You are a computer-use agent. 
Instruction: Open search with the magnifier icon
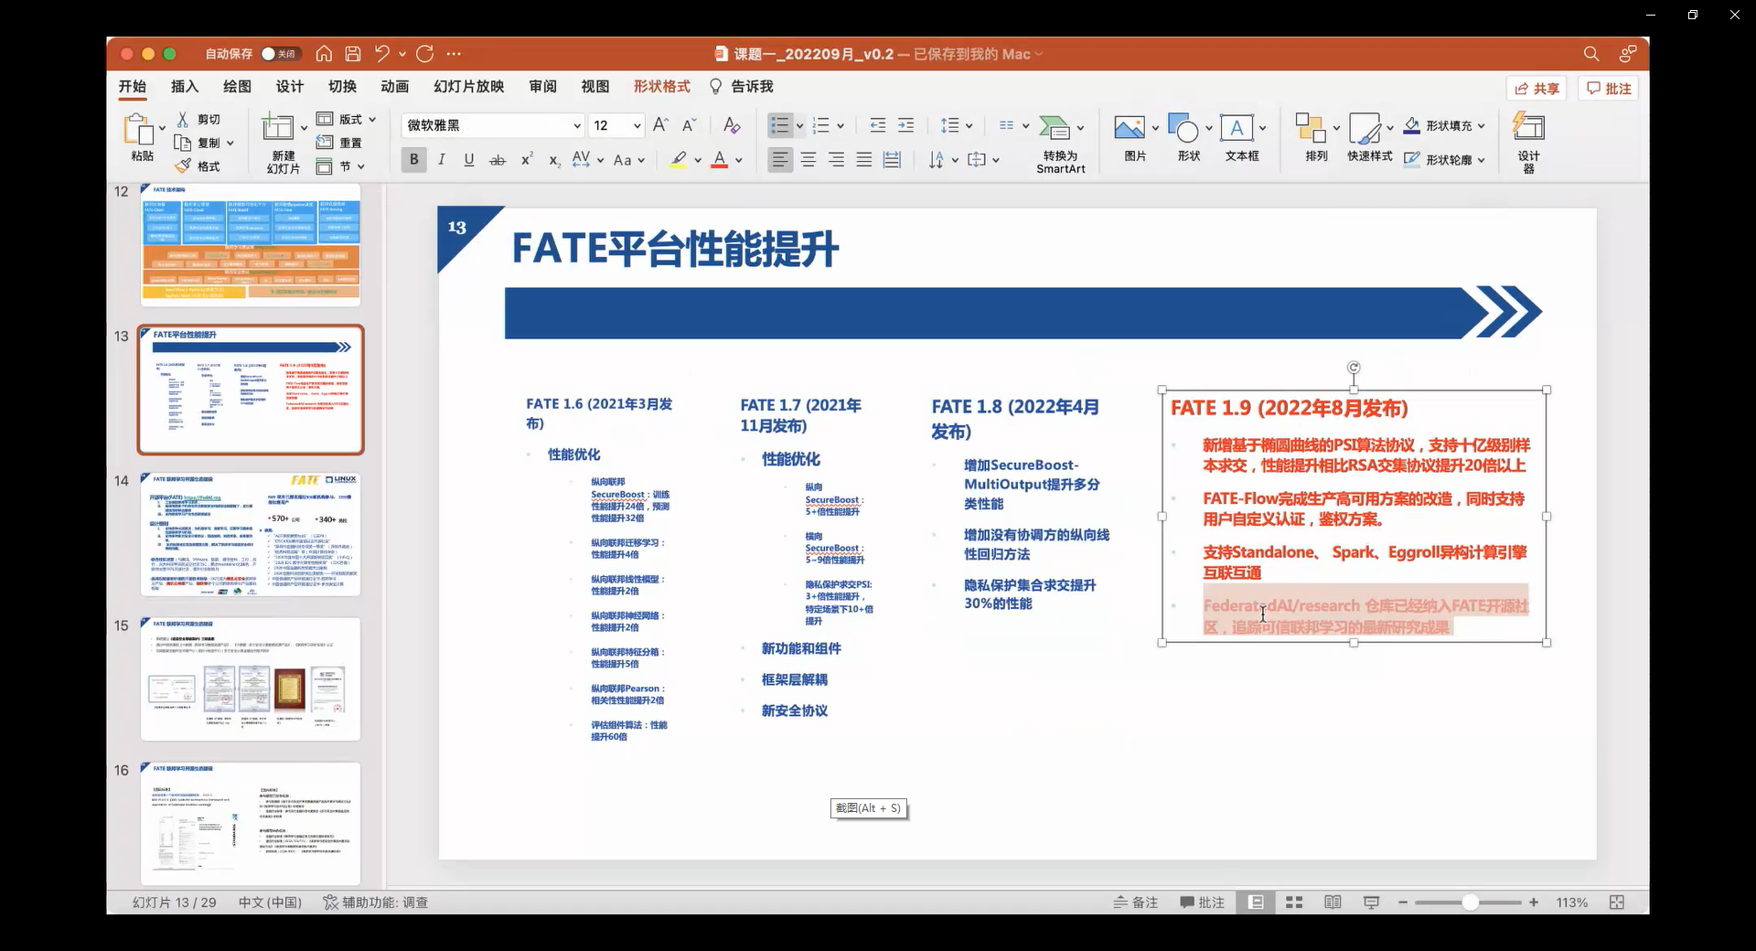pyautogui.click(x=1591, y=54)
